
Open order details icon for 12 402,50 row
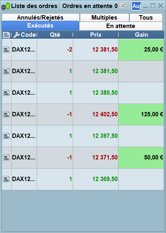(6, 114)
